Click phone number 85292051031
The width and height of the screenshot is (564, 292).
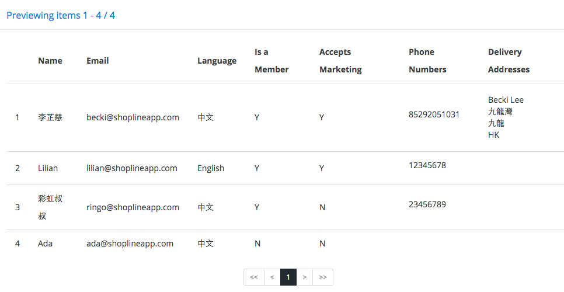(434, 114)
